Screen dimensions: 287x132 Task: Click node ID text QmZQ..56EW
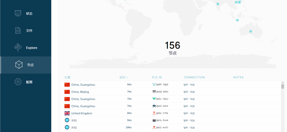tap(162, 92)
